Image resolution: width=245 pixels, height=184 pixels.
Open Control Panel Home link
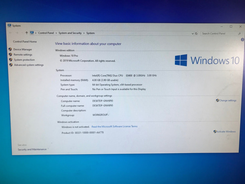tap(25, 42)
